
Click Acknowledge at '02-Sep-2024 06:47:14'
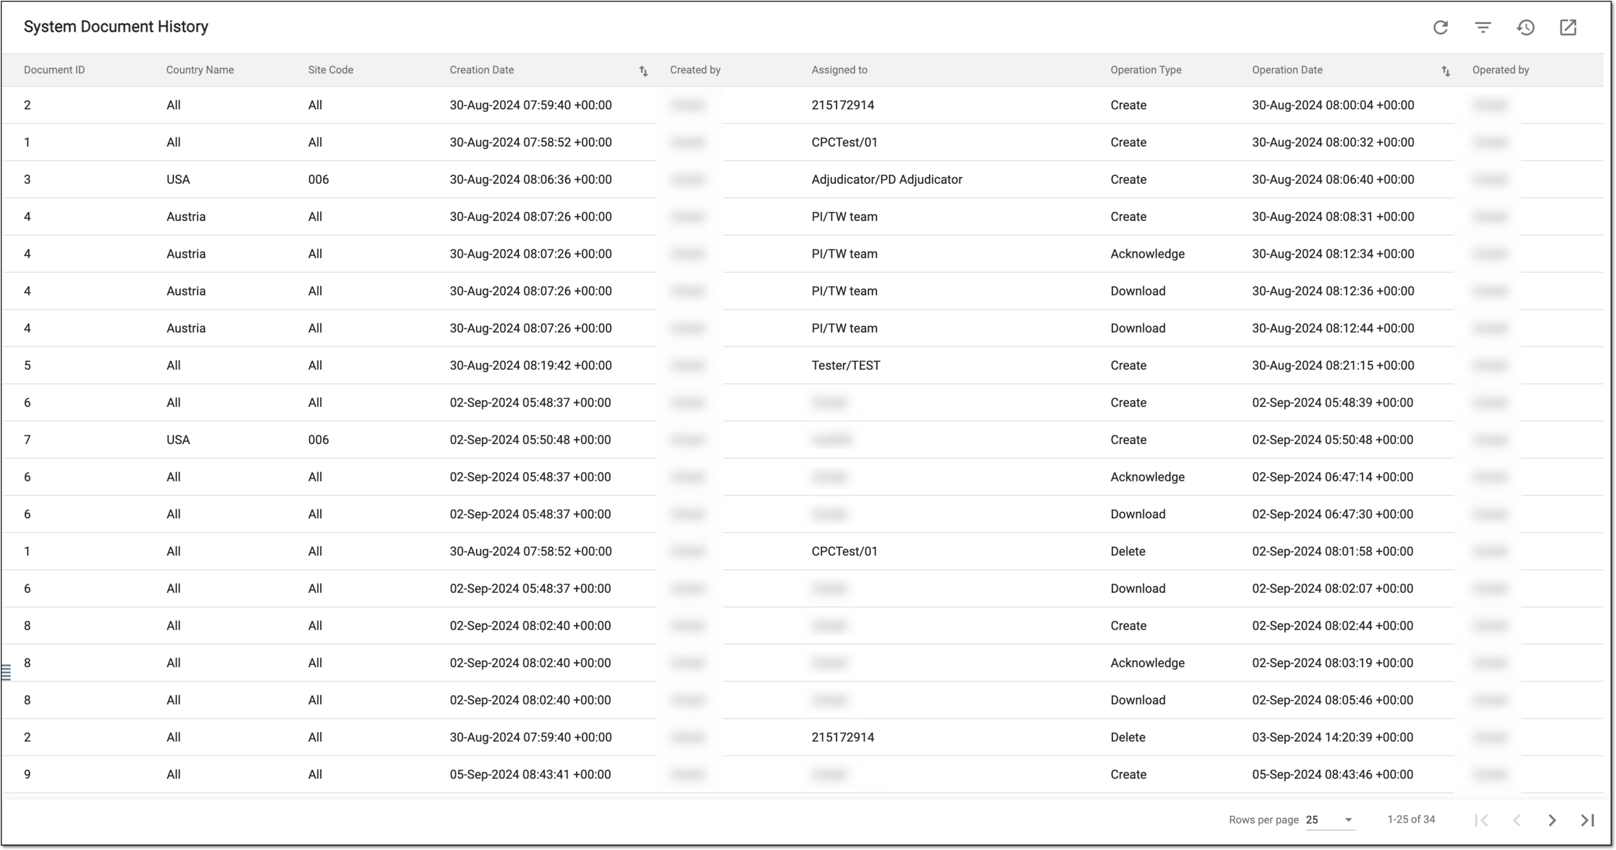coord(1147,477)
